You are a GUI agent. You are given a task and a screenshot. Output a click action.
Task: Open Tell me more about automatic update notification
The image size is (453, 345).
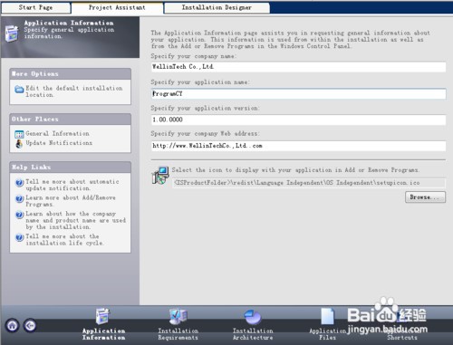(72, 185)
